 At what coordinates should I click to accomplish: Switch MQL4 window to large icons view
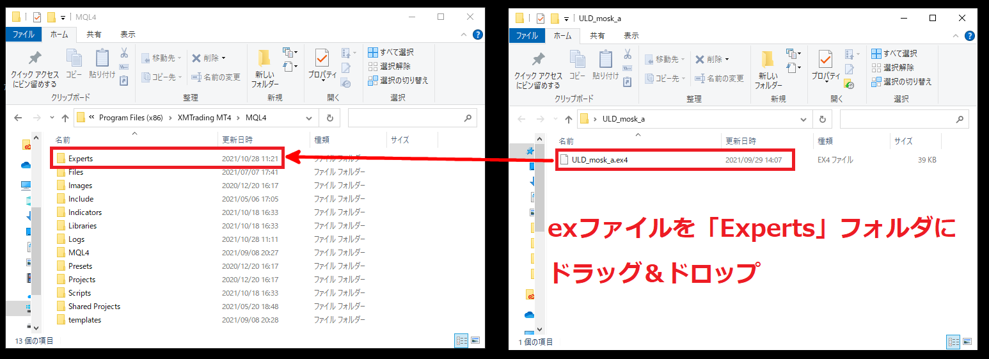click(x=474, y=340)
